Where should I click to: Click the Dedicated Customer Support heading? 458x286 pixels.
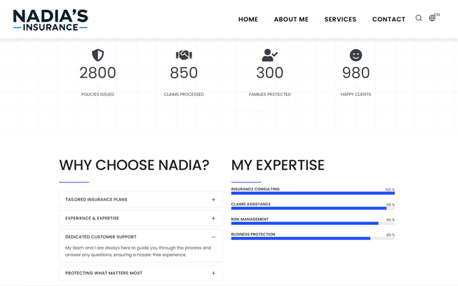[x=101, y=237]
